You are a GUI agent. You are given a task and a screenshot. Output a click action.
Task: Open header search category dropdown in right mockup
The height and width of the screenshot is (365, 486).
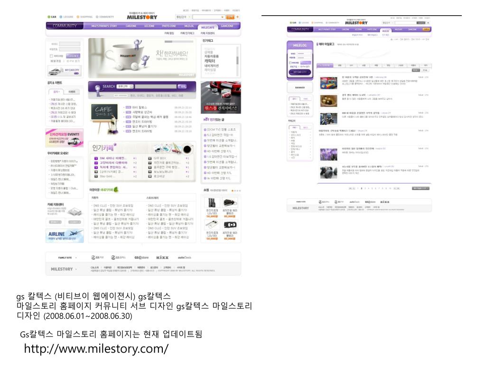[x=387, y=23]
